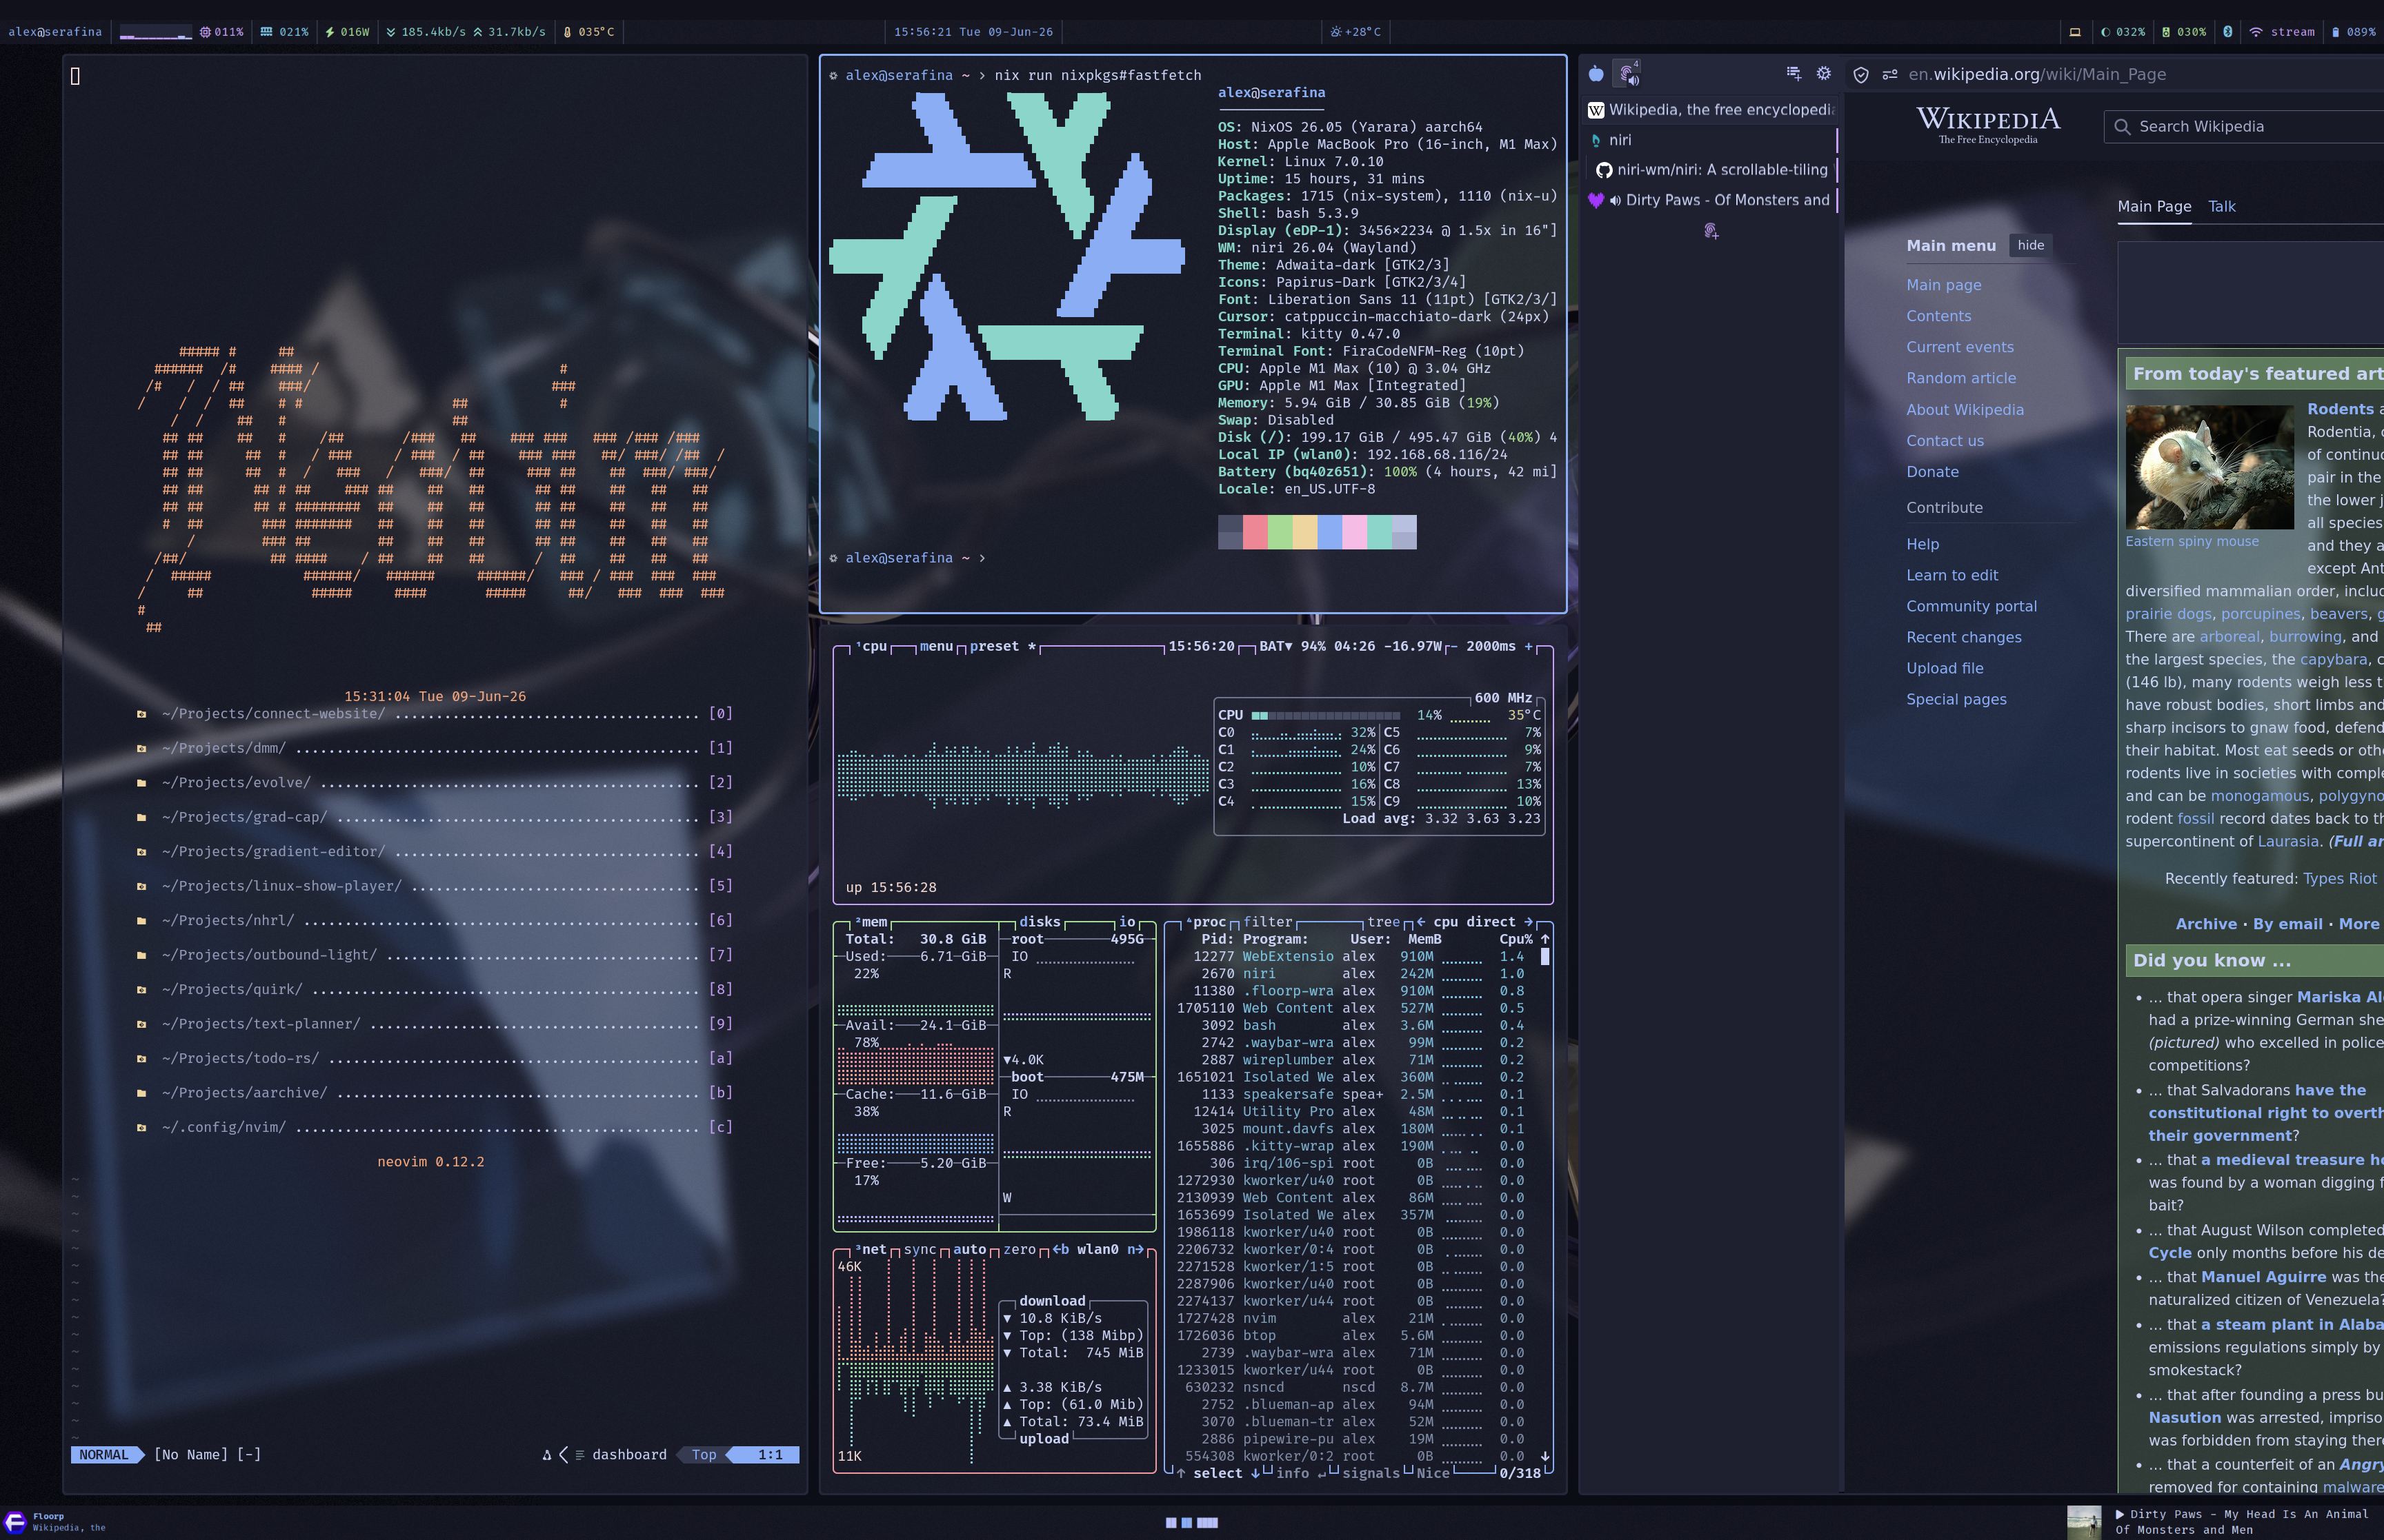
Task: Switch to Wikipedia, the free encyclopedia tab
Action: click(x=1711, y=110)
